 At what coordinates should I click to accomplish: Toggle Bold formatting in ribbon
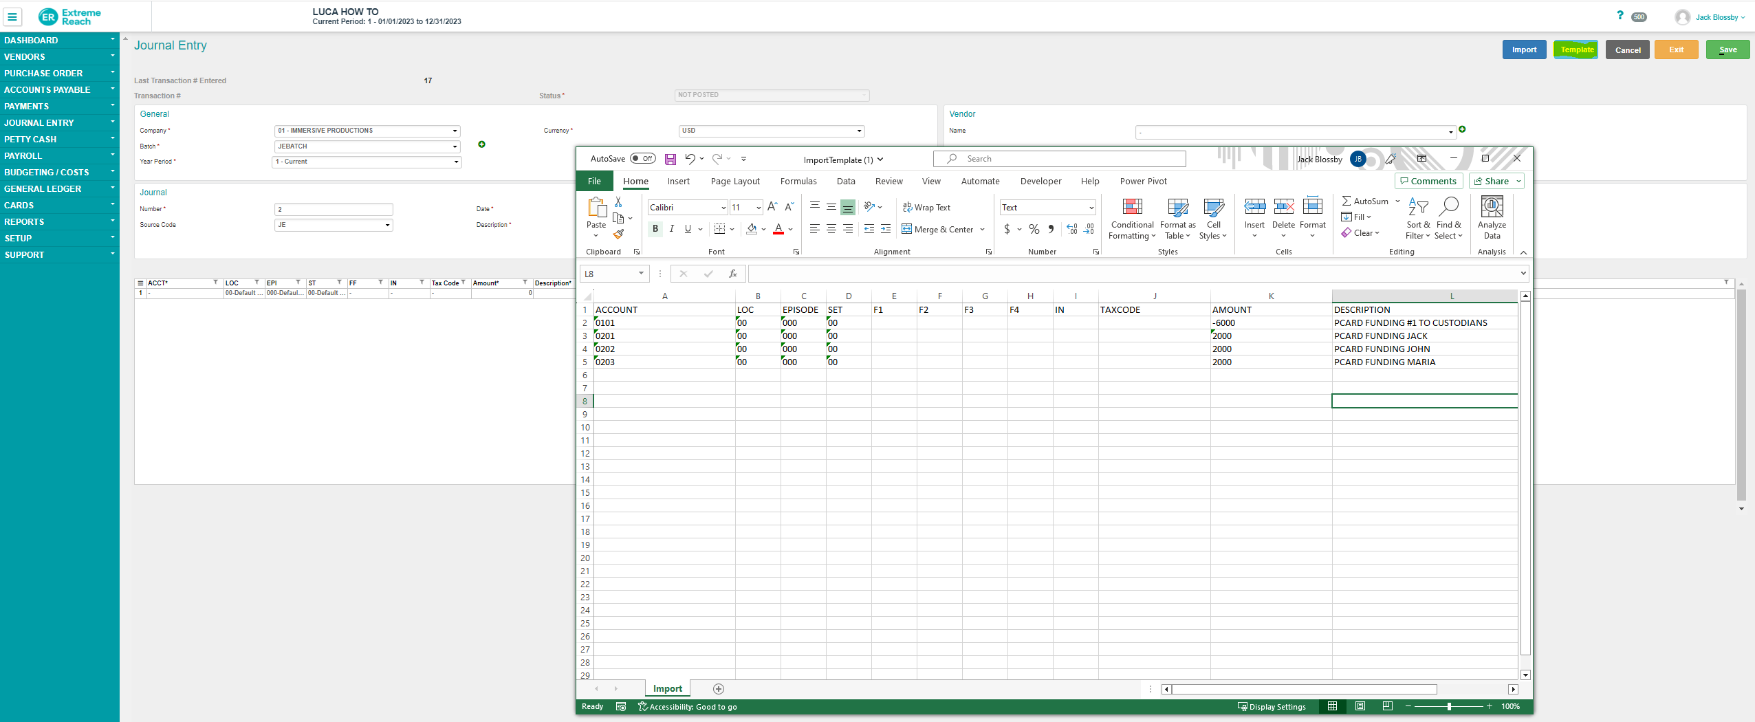[655, 229]
